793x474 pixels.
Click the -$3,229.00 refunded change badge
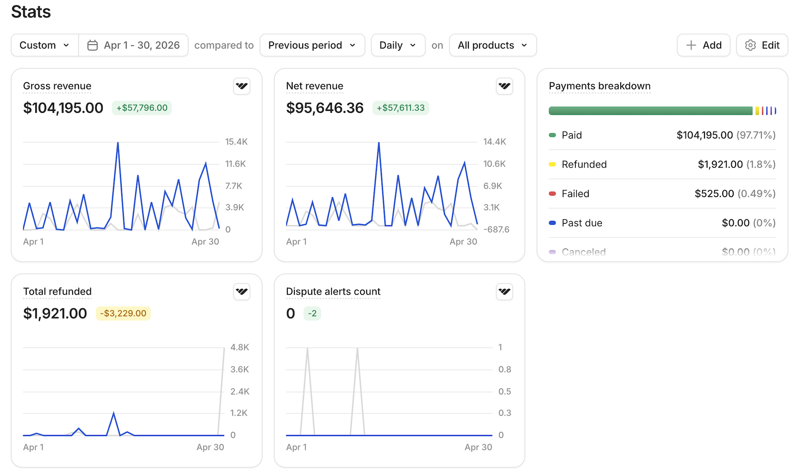(x=123, y=313)
